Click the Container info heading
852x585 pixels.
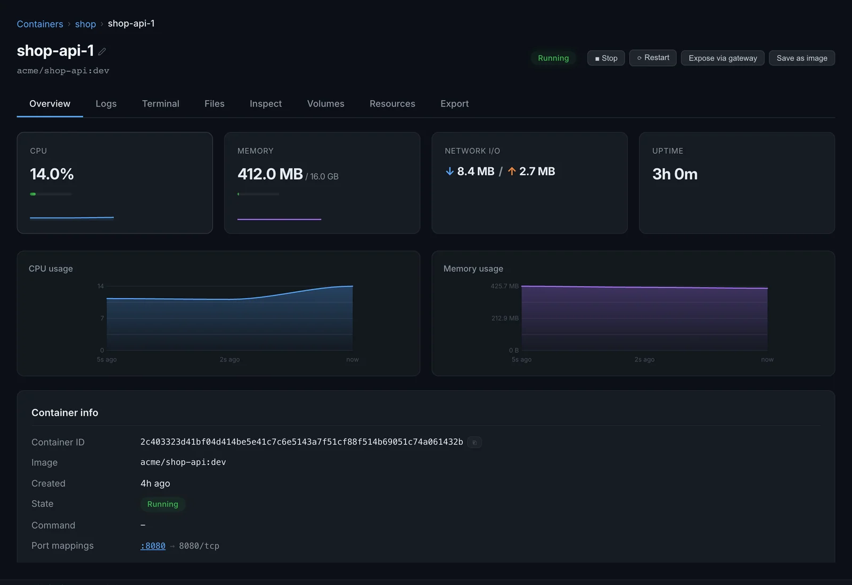65,413
